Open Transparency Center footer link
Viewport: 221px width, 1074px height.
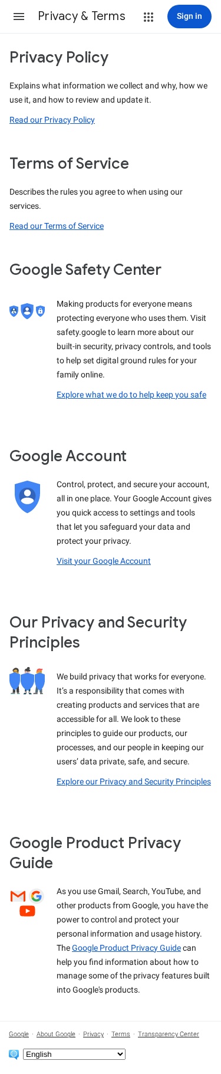point(169,1034)
